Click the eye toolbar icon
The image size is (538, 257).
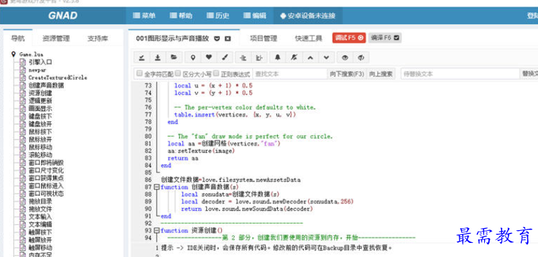coord(345,58)
